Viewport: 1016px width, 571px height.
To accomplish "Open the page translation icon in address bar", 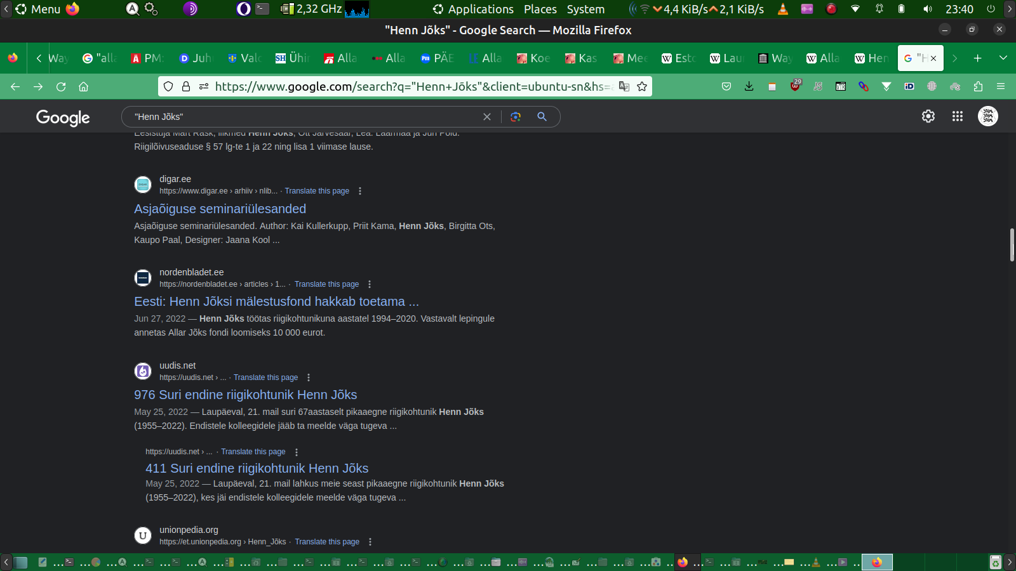I will tap(624, 86).
